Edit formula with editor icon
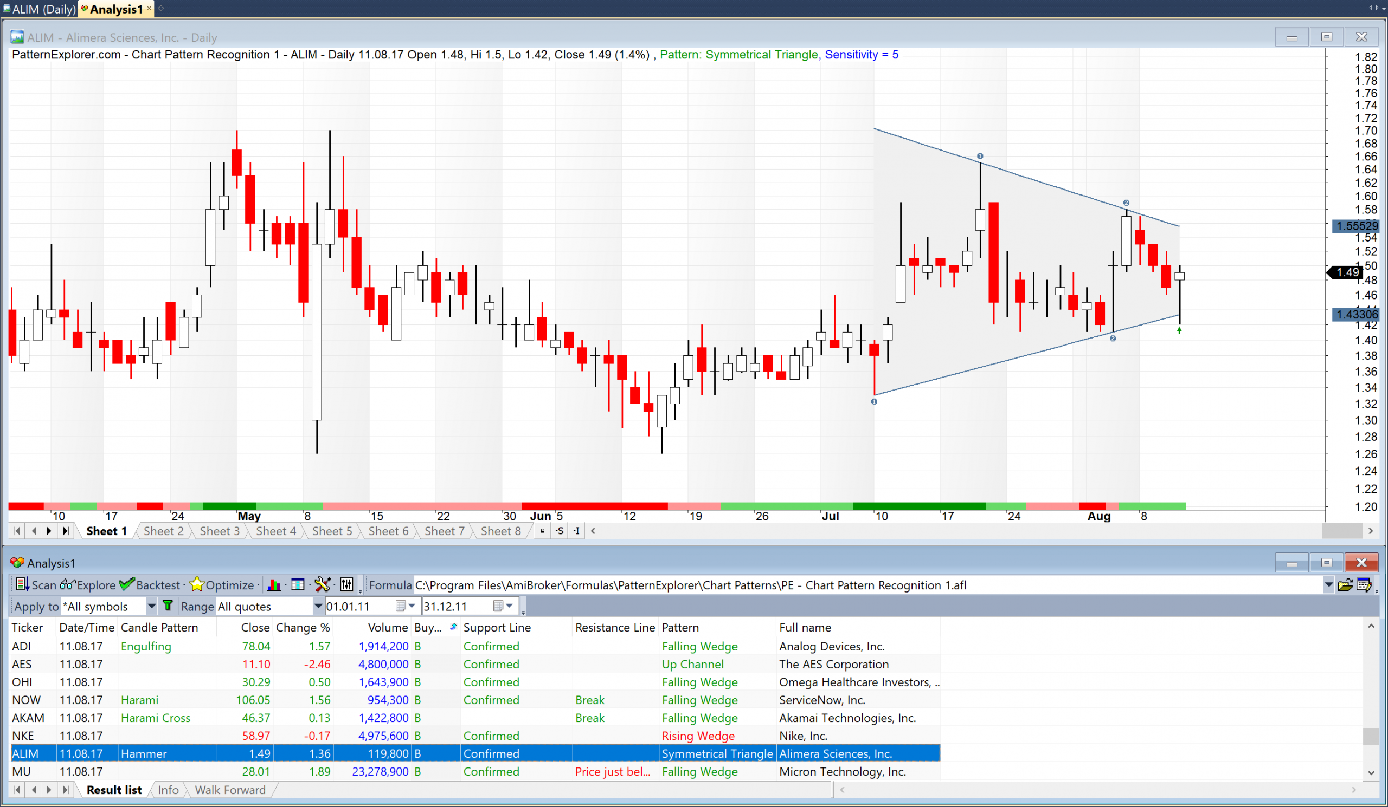 pos(1364,585)
